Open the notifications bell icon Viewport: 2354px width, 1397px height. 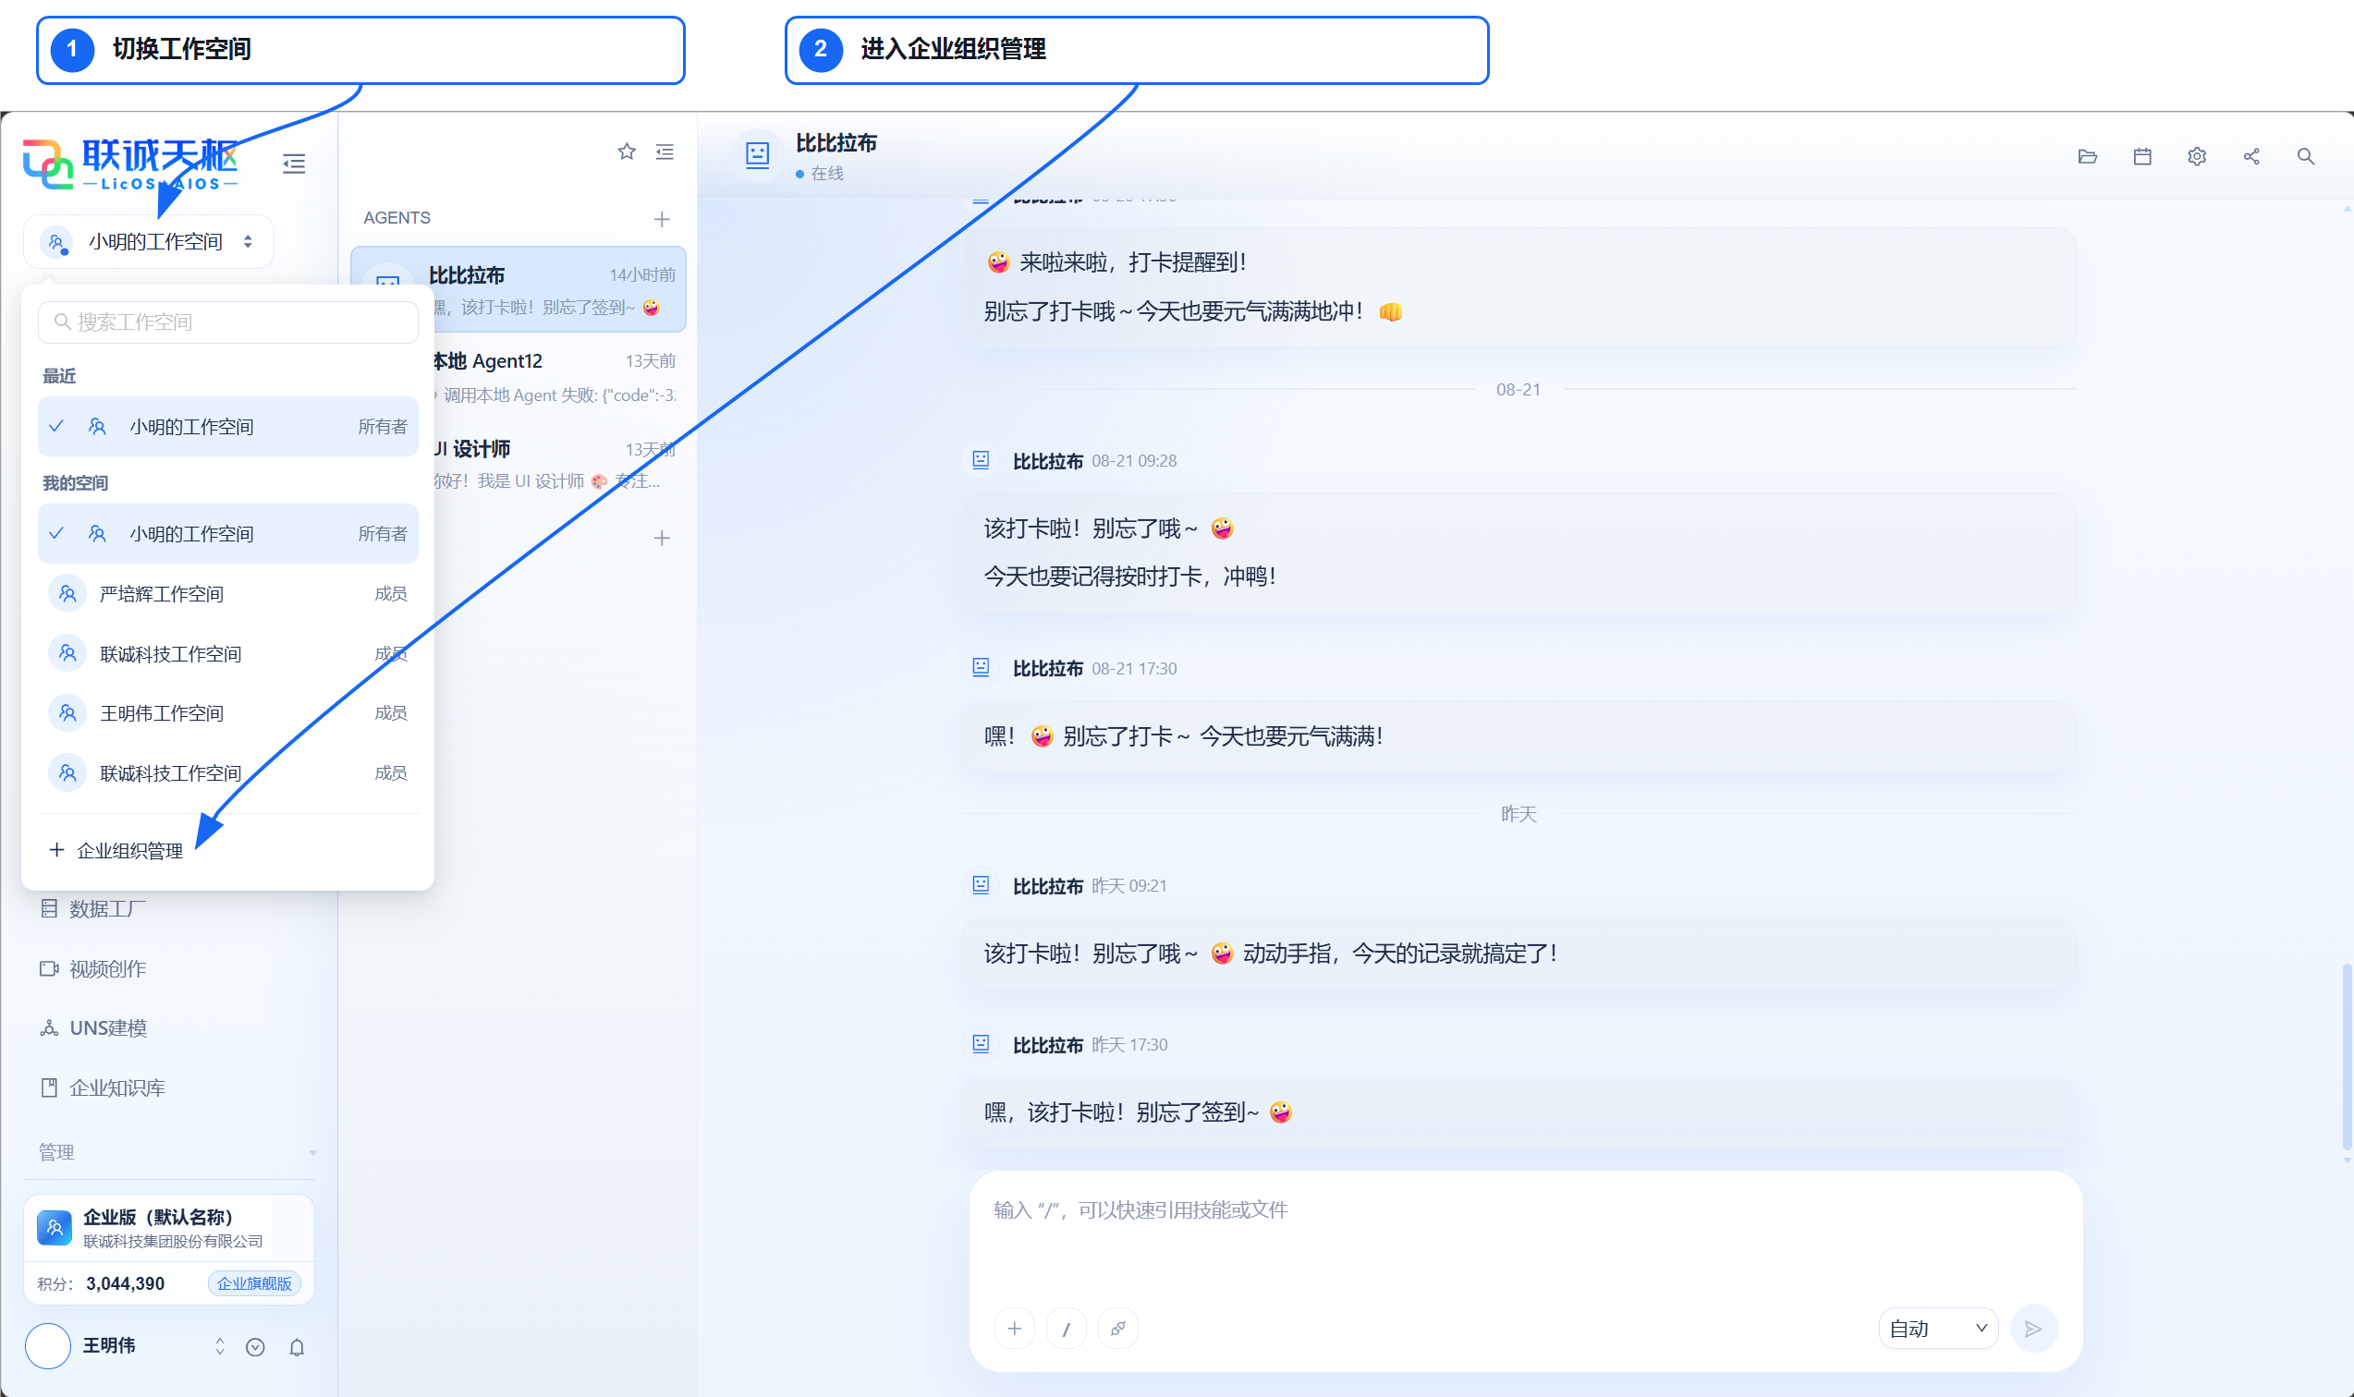[x=297, y=1347]
